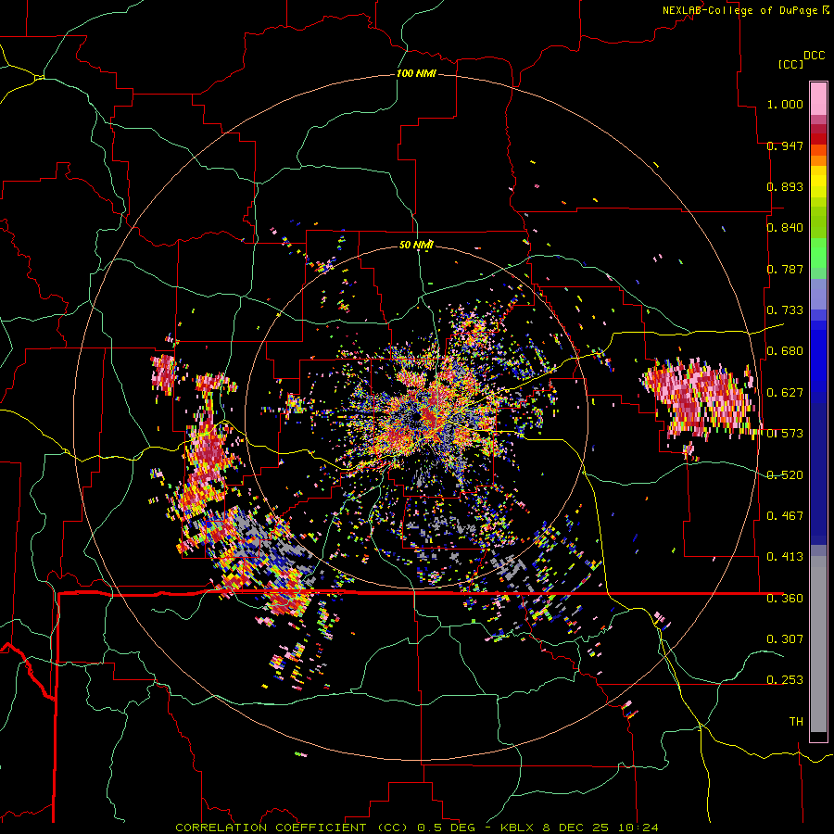Click the TH legend label

(796, 722)
